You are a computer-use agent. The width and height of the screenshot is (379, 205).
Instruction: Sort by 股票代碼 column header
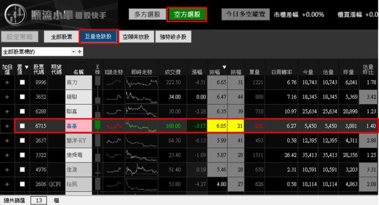(38, 69)
